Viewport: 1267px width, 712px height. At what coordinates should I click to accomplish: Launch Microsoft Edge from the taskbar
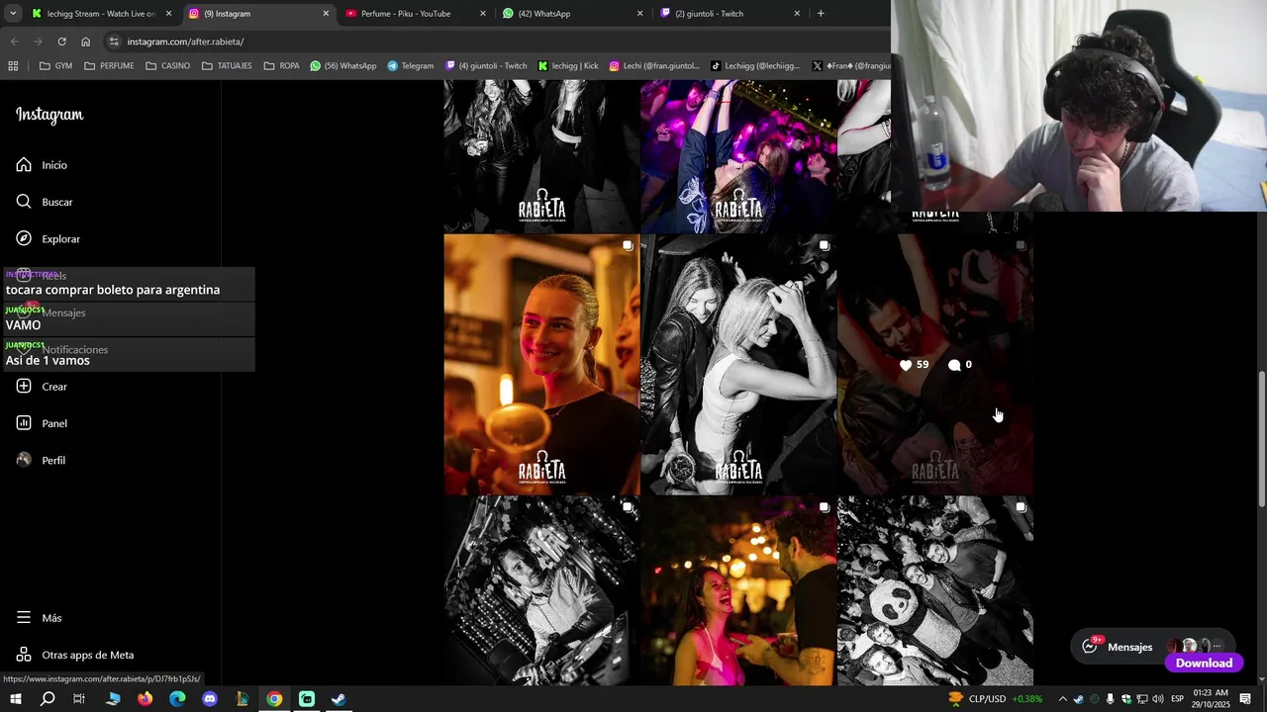[x=177, y=699]
